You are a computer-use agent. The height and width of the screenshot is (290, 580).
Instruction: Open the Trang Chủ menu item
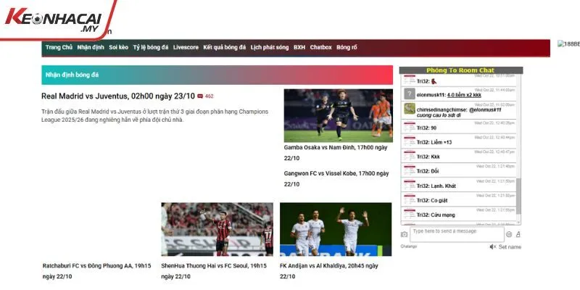(59, 47)
